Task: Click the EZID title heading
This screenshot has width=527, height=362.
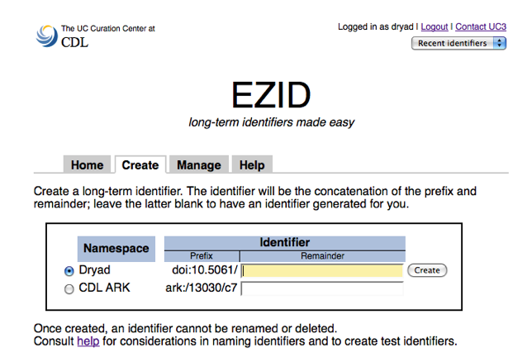Action: (271, 95)
